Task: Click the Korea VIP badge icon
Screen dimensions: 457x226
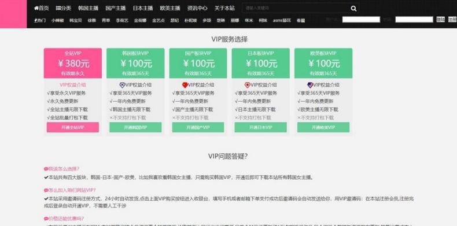Action: tap(123, 85)
